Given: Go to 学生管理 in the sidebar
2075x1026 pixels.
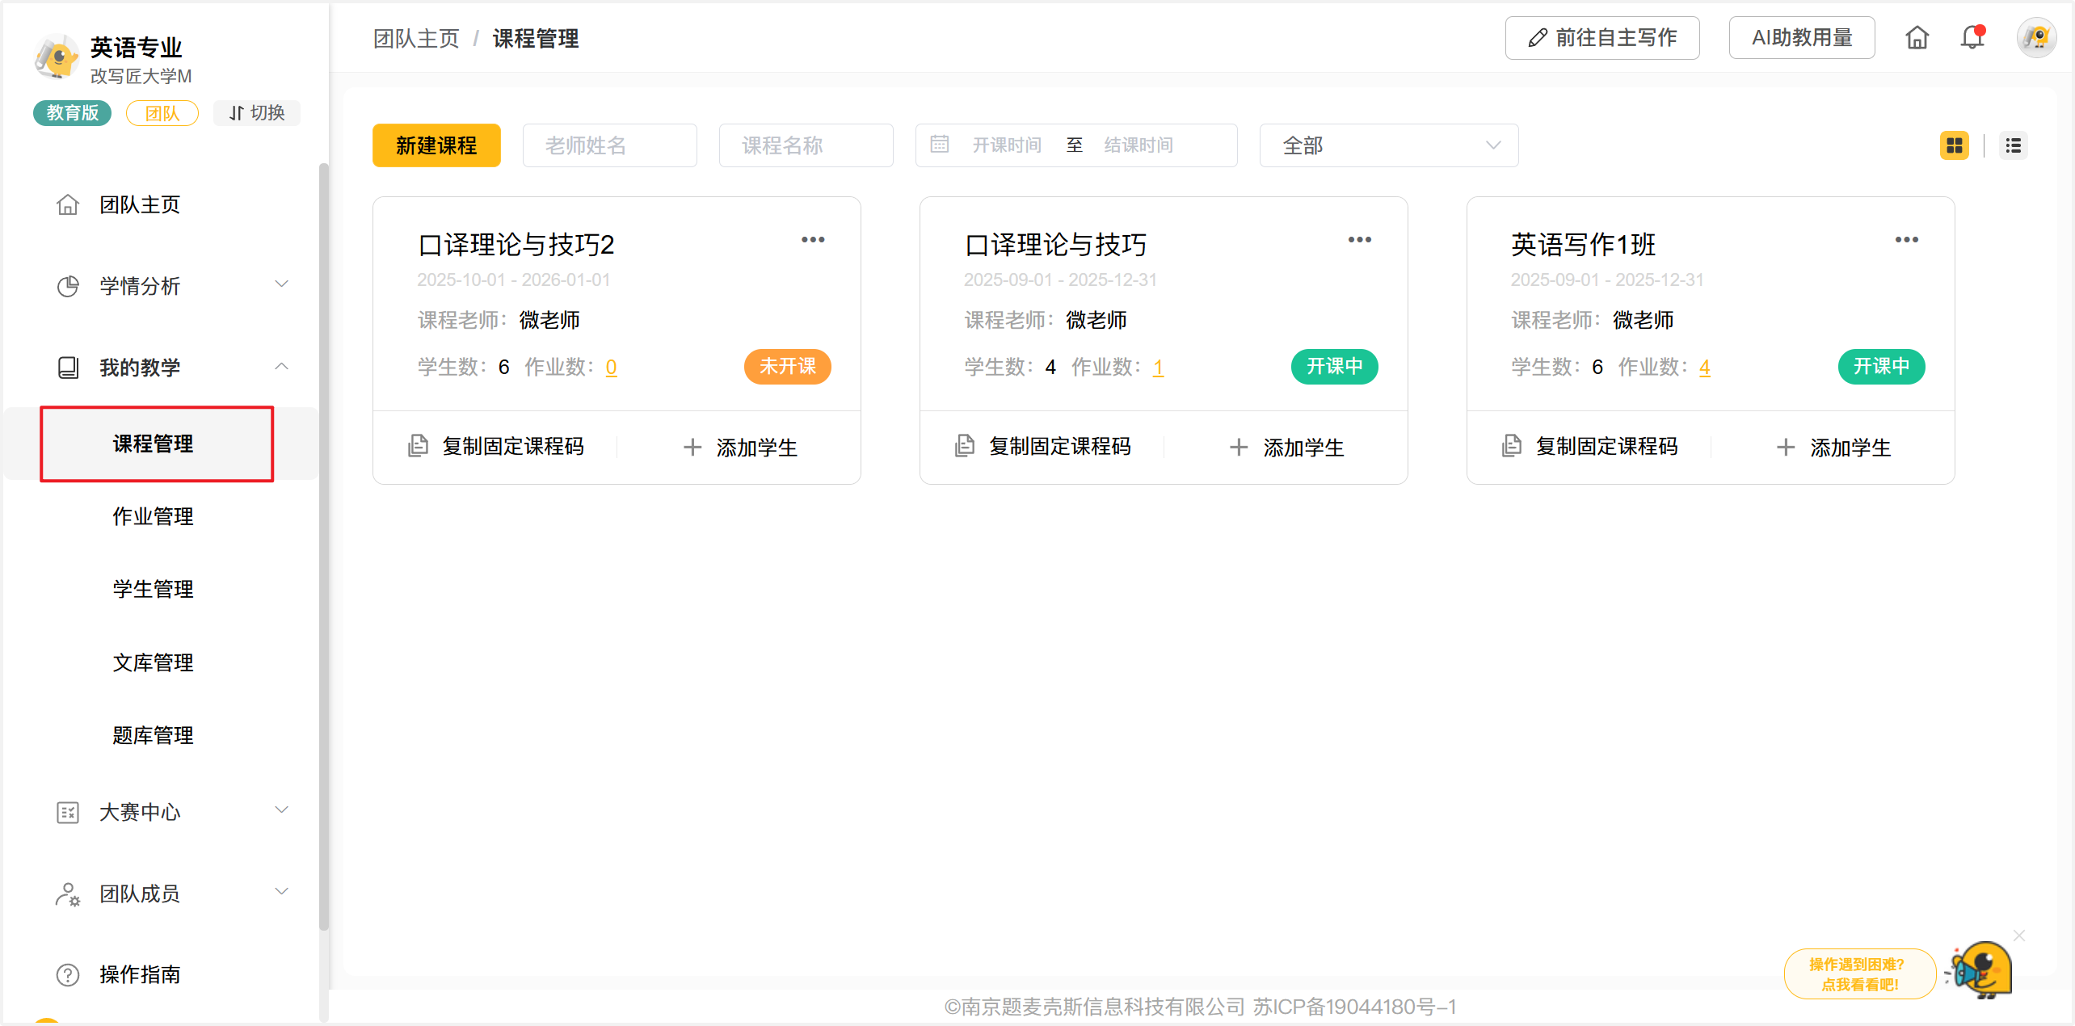Looking at the screenshot, I should [x=153, y=589].
